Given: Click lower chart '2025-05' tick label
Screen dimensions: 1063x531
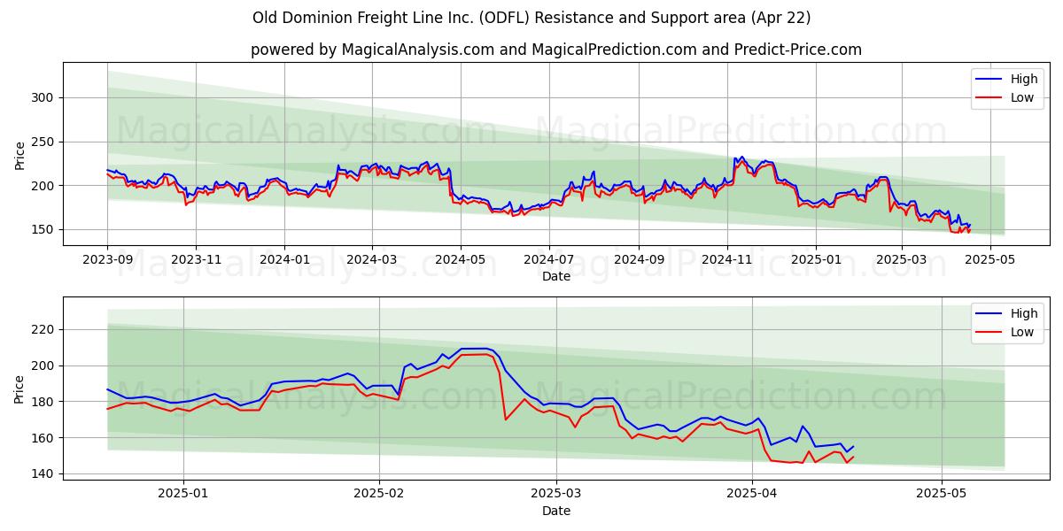Looking at the screenshot, I should coord(942,495).
